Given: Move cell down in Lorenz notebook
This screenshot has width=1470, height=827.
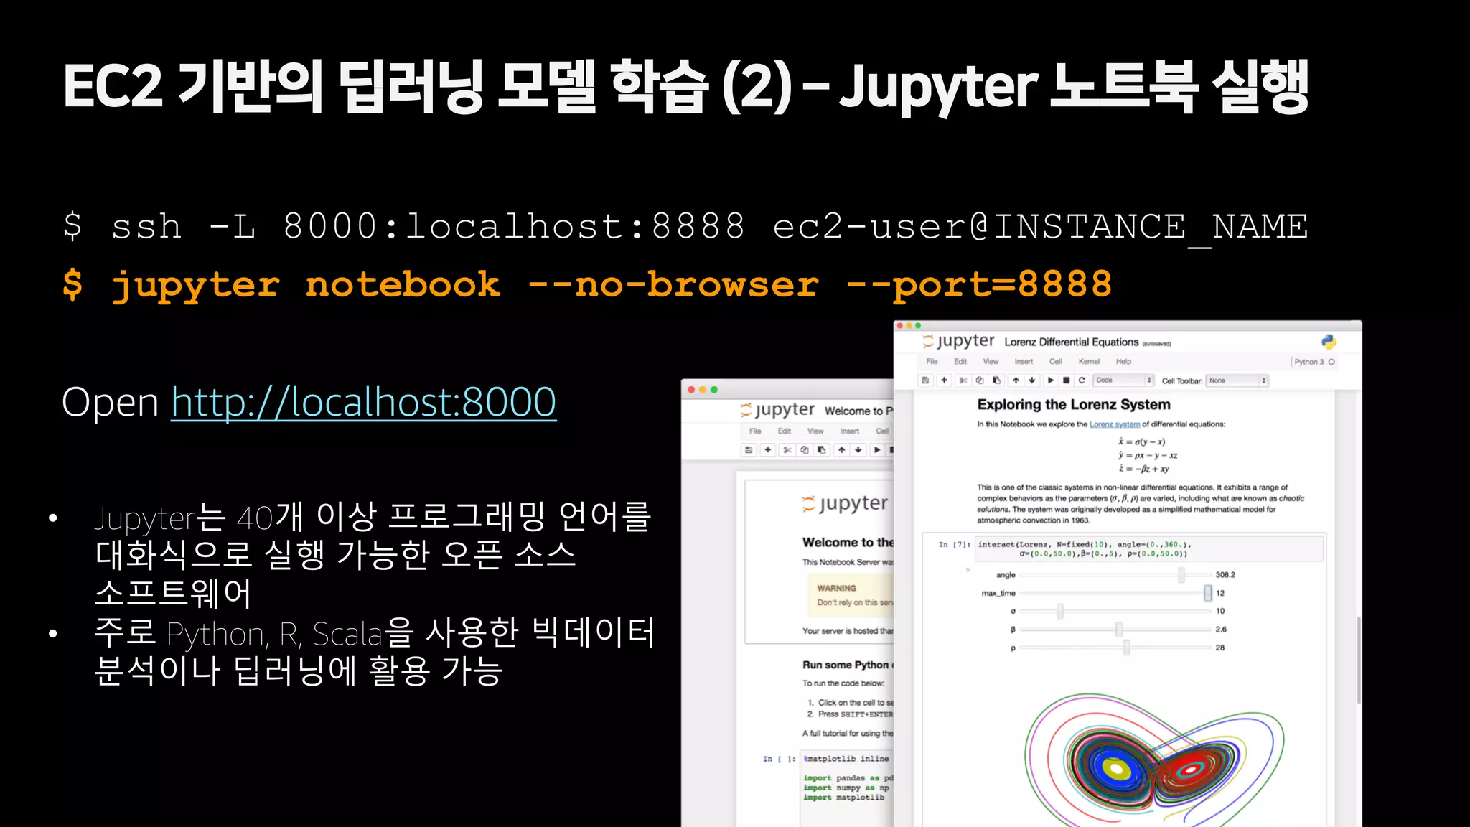Looking at the screenshot, I should point(1032,380).
